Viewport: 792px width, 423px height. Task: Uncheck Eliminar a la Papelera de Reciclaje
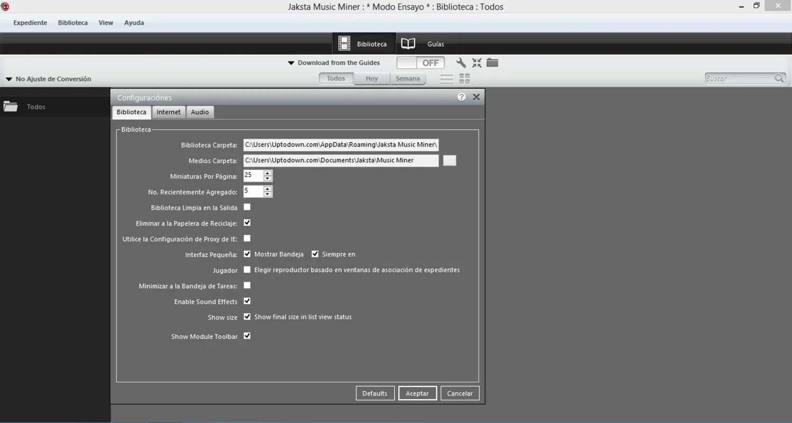(247, 223)
